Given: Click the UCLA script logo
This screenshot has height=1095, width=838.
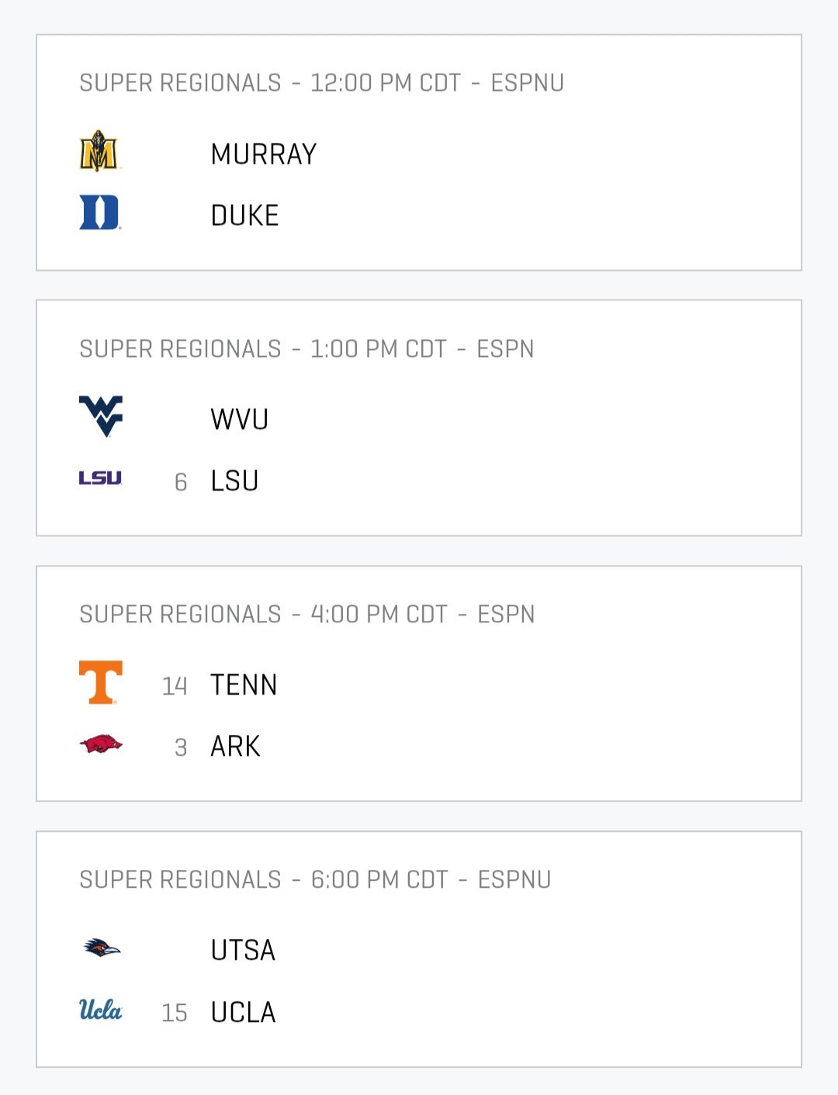Looking at the screenshot, I should tap(101, 1010).
